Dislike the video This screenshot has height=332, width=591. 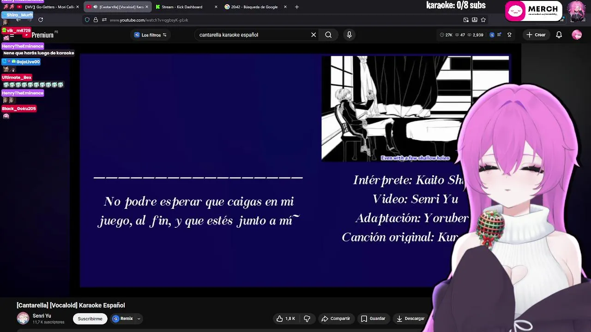[x=307, y=319]
